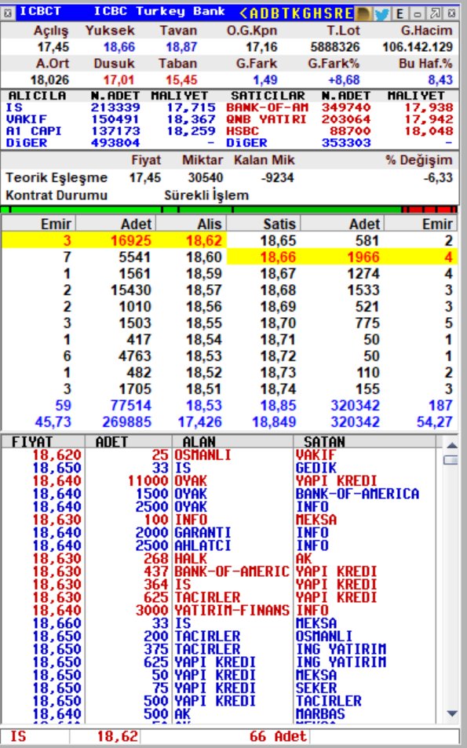Click seller HSBC in SATICILAR list

click(x=243, y=131)
